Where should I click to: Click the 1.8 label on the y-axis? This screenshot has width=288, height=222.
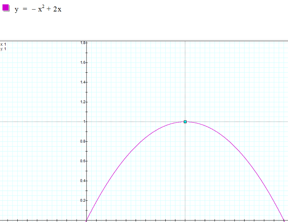[83, 43]
